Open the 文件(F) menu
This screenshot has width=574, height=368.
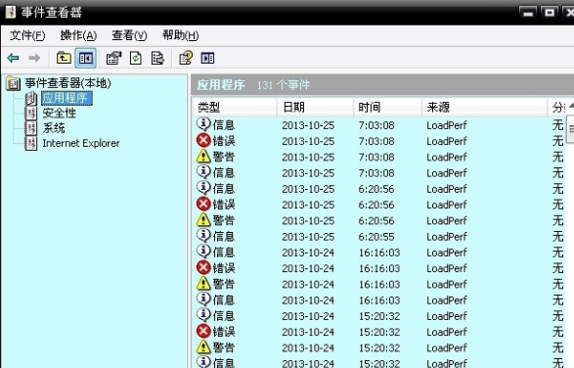[27, 35]
